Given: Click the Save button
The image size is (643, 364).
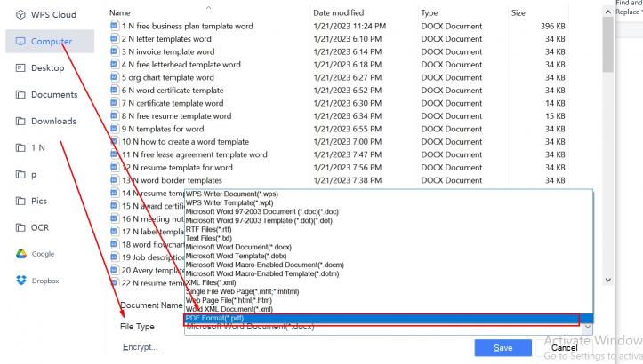Looking at the screenshot, I should pos(503,348).
